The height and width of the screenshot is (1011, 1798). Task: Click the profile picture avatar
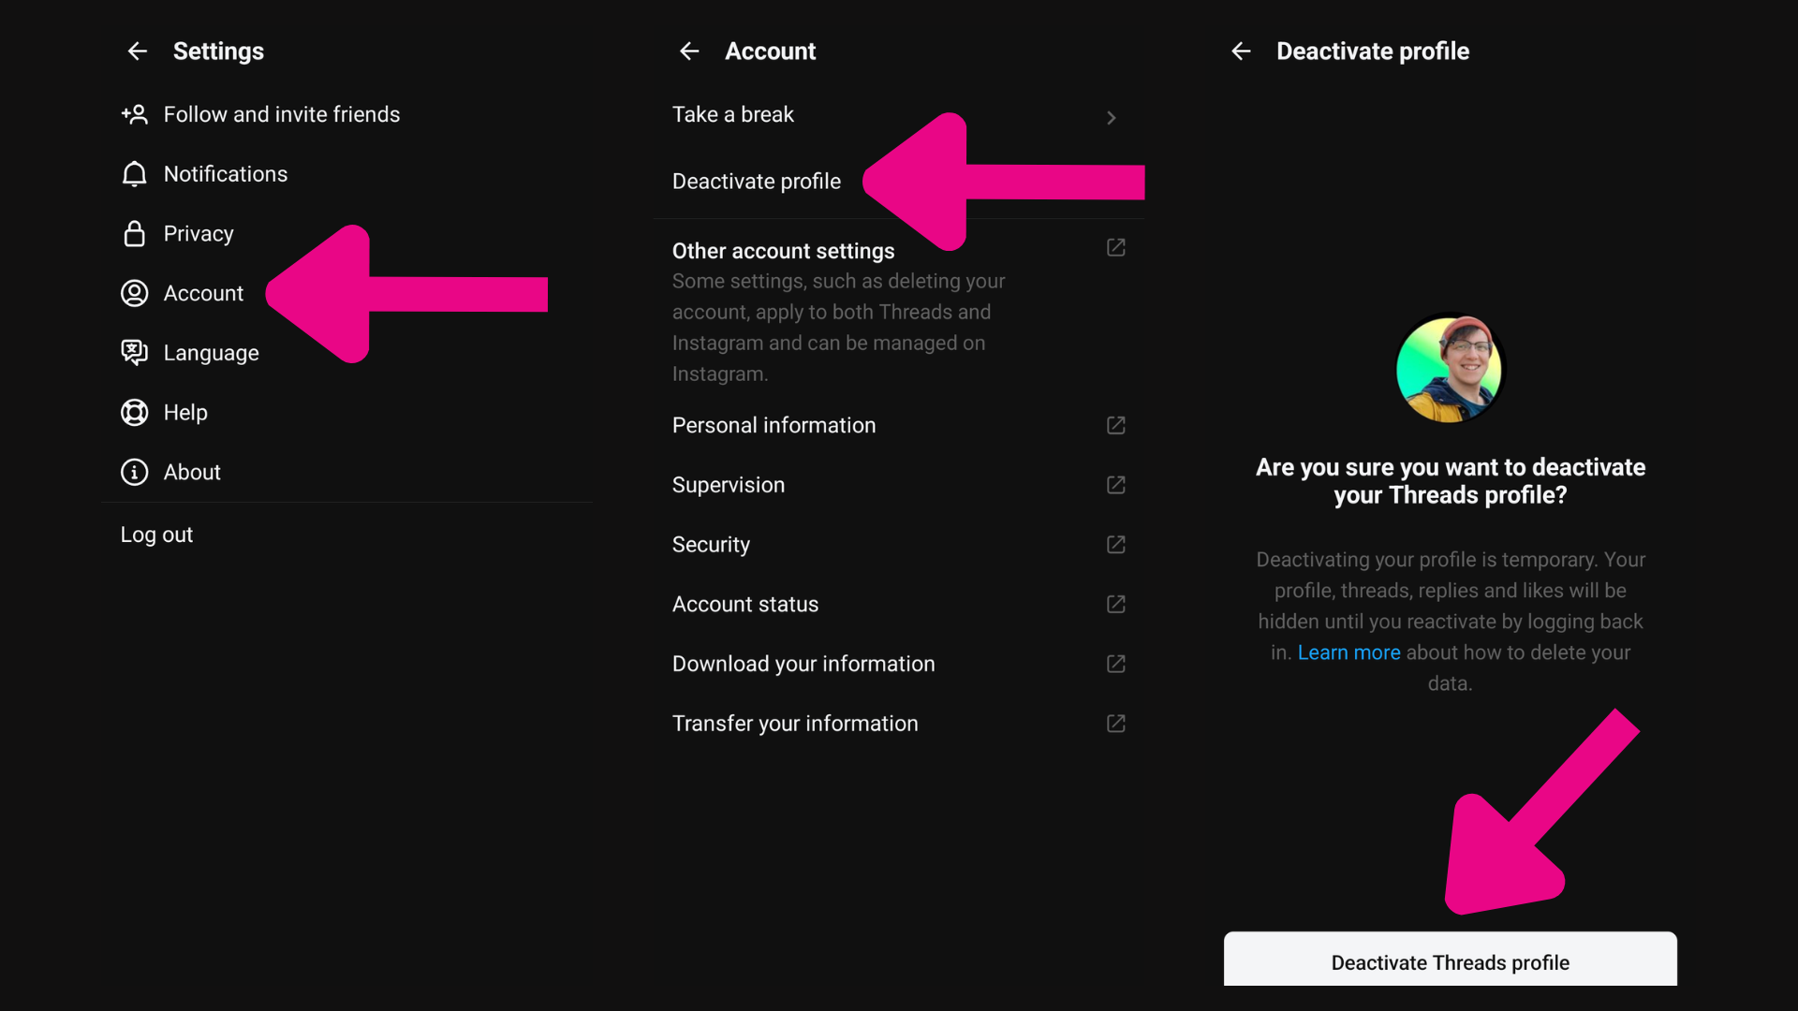(1450, 369)
